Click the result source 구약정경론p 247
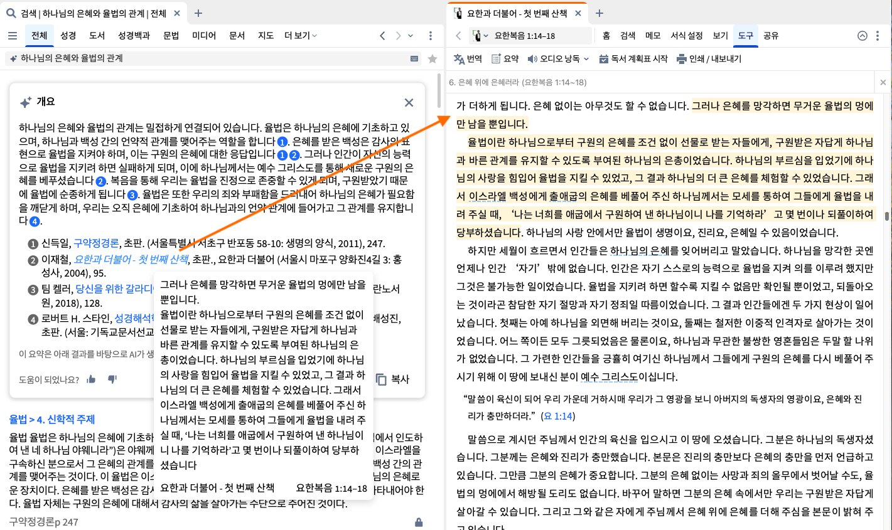This screenshot has width=892, height=530. (x=43, y=522)
